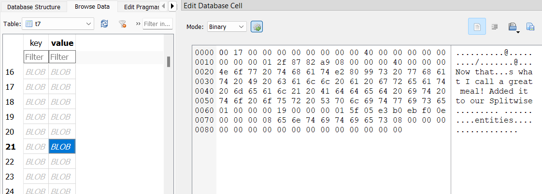Click the table vertical scrollbar handle
The width and height of the screenshot is (542, 194).
click(168, 62)
